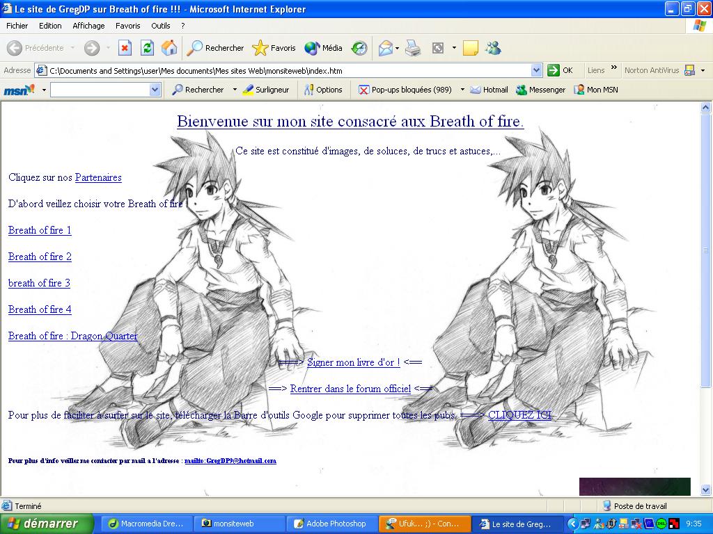Expand hidden system tray icons arrow

click(573, 524)
